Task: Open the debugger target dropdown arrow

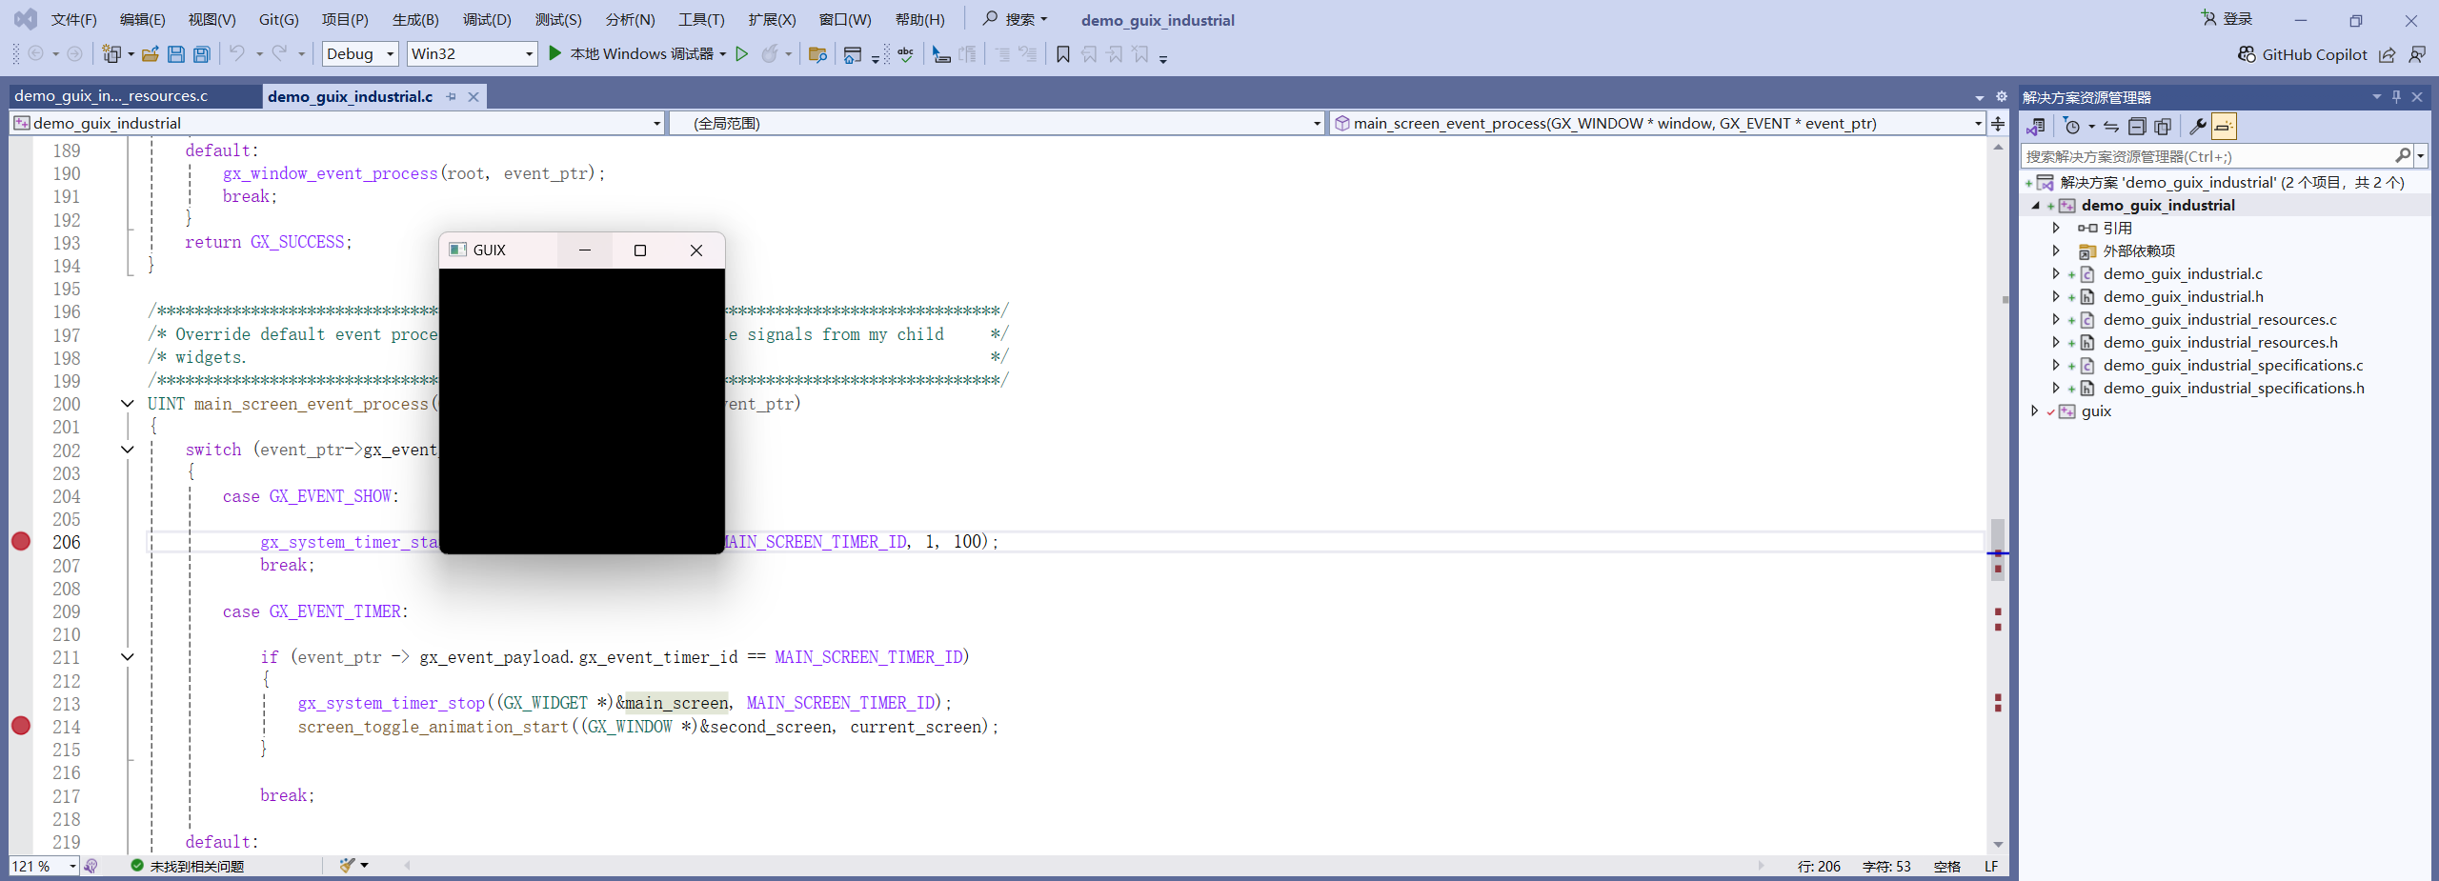Action: 723,54
